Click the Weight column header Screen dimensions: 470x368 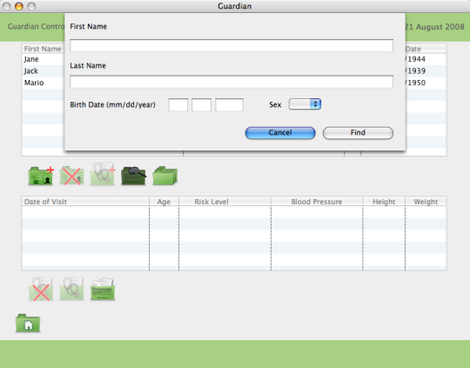pyautogui.click(x=426, y=202)
